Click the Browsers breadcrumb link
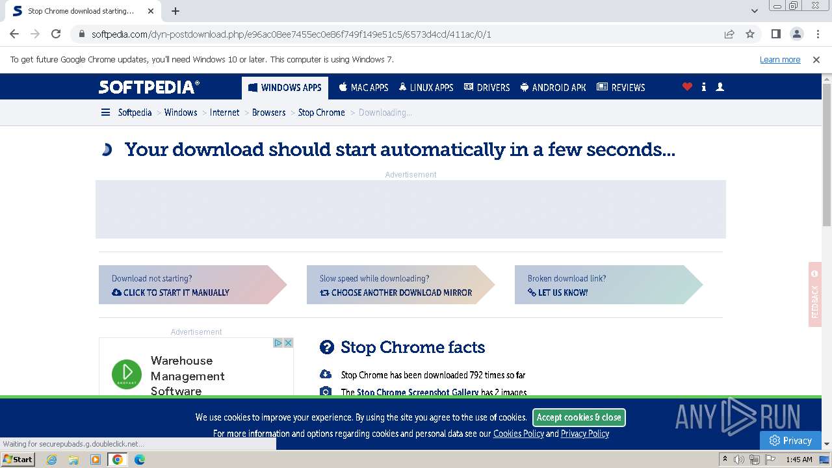The width and height of the screenshot is (832, 468). 269,112
